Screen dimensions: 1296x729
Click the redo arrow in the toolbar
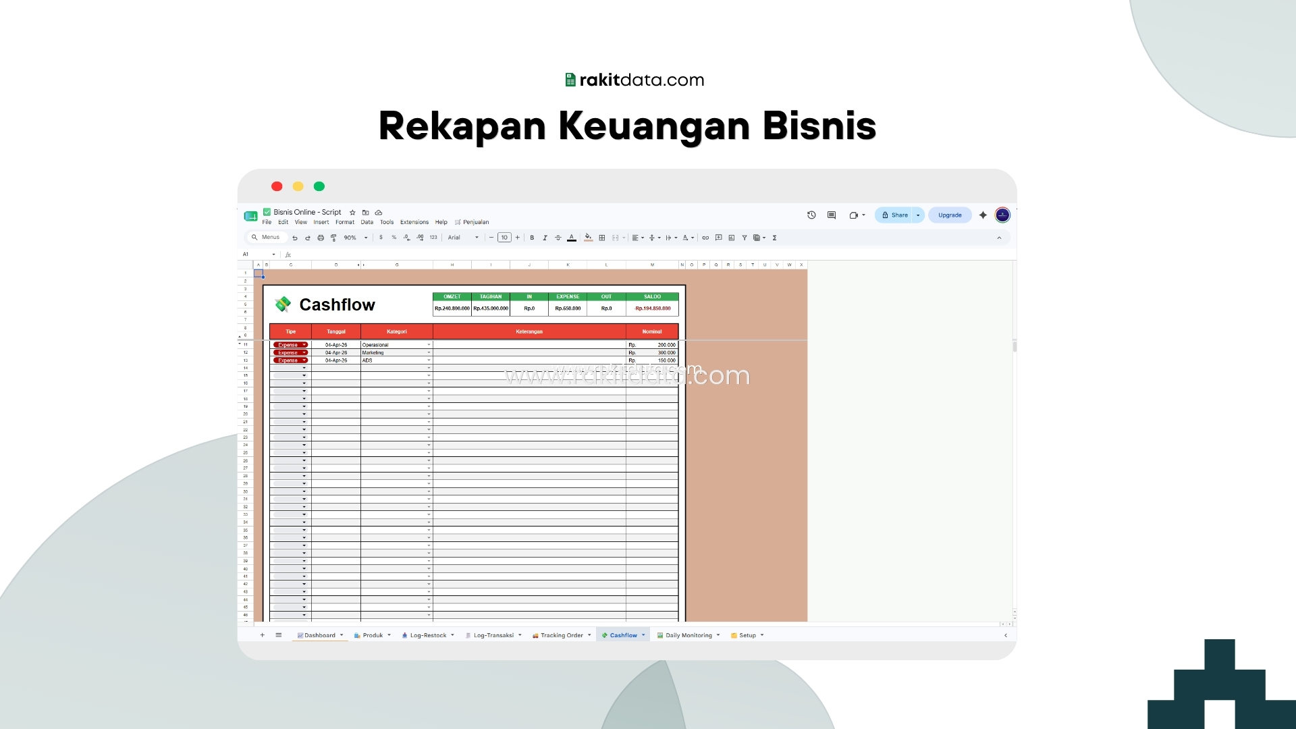pyautogui.click(x=308, y=238)
